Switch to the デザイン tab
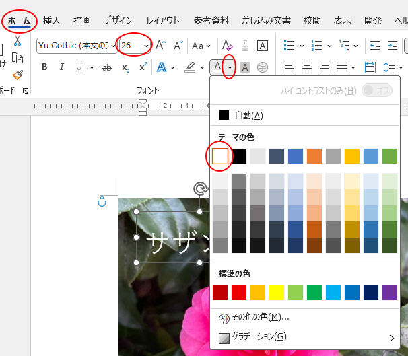The height and width of the screenshot is (356, 408). coord(118,20)
